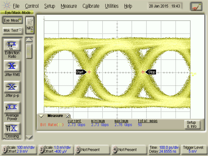Open the Calibrate menu
The image size is (208, 156).
pyautogui.click(x=91, y=6)
